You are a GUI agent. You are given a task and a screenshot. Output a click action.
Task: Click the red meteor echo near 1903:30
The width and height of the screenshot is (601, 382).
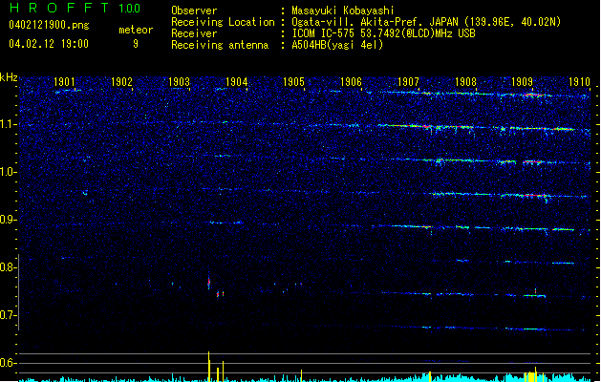click(x=209, y=283)
